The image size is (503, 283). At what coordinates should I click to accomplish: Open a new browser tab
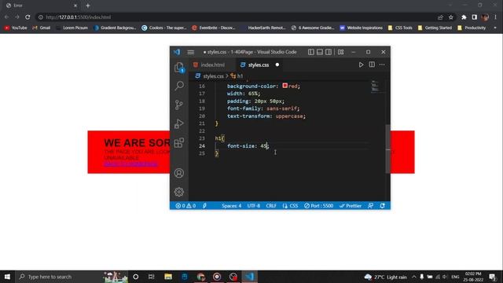(87, 6)
